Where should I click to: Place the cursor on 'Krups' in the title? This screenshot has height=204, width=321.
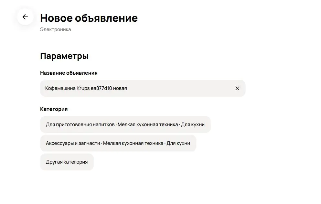point(83,88)
